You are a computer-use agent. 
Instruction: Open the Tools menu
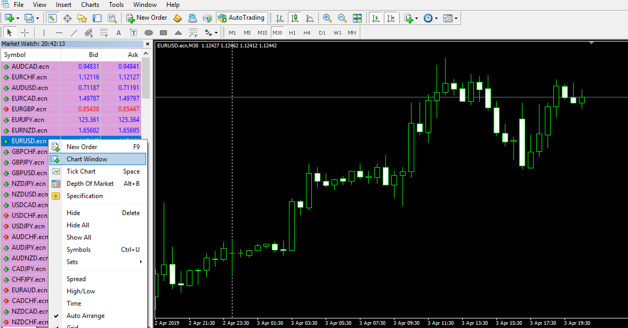tap(116, 5)
